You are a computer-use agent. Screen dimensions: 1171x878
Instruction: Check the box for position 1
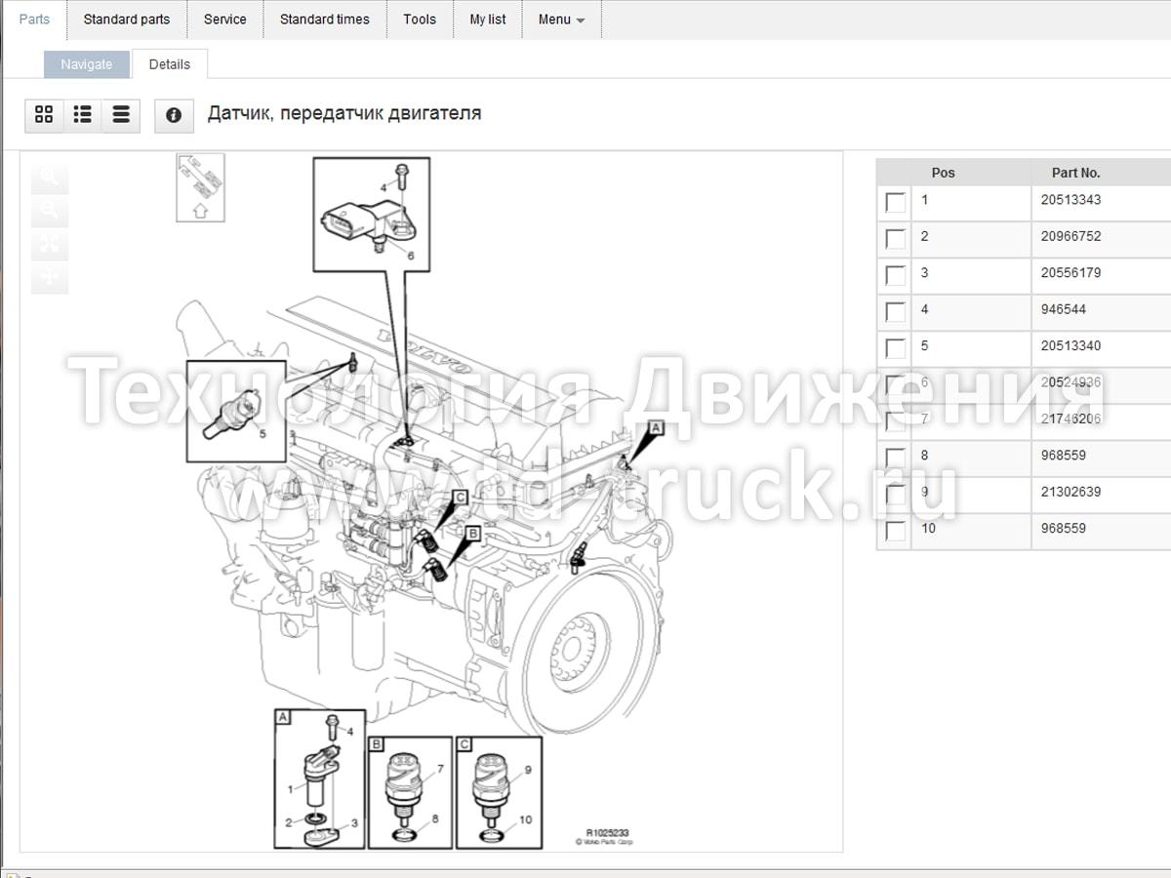click(x=895, y=202)
